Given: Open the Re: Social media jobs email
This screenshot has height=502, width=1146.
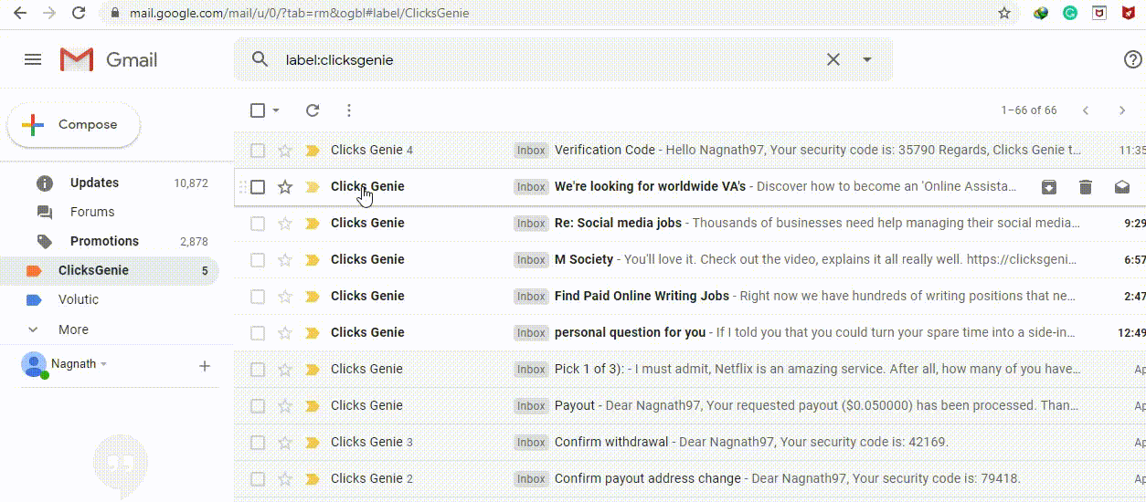Looking at the screenshot, I should coord(690,224).
